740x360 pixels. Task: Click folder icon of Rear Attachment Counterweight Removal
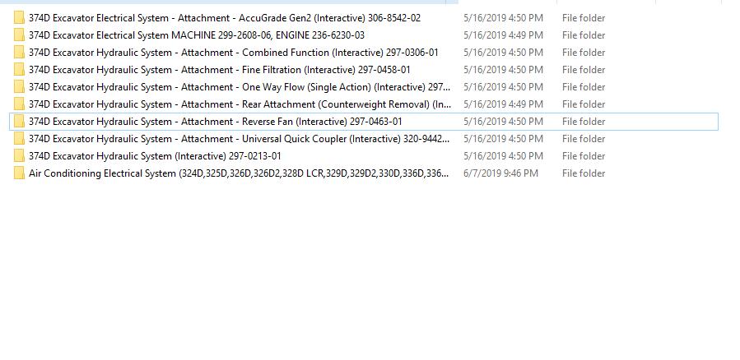coord(19,104)
